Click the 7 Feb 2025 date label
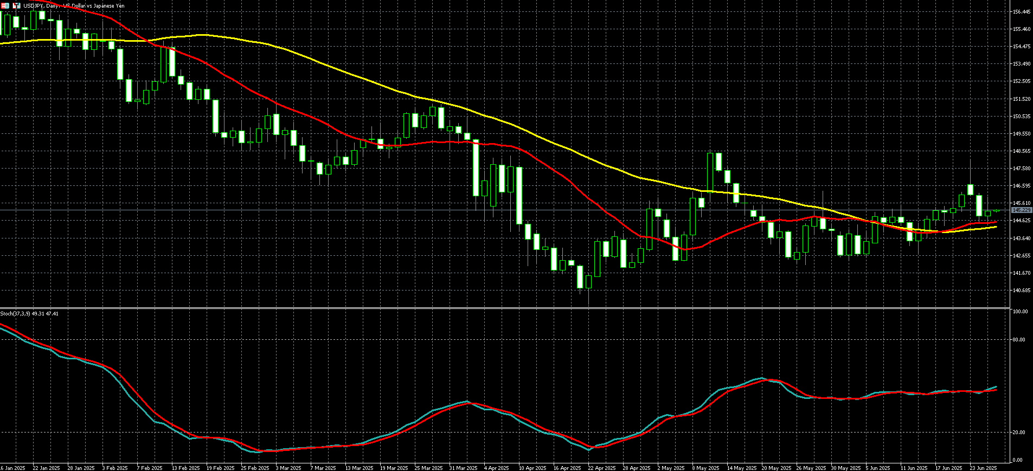This screenshot has height=471, width=1033. [x=150, y=468]
